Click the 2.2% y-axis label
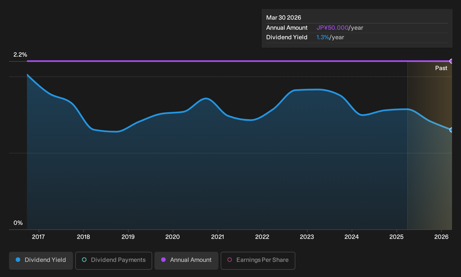 point(20,55)
